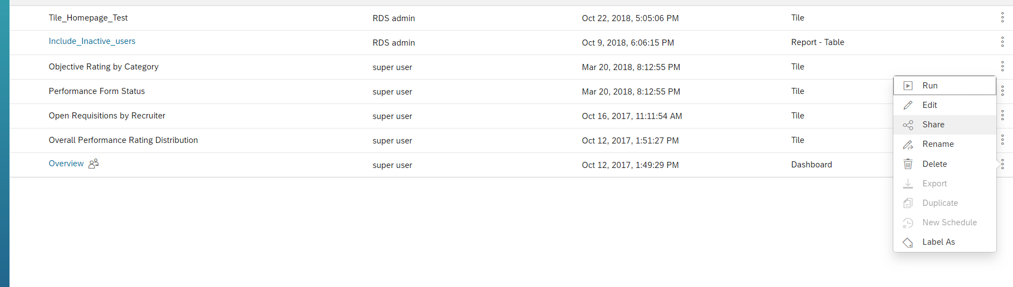Open the Overview dashboard link
This screenshot has height=287, width=1013.
[66, 164]
